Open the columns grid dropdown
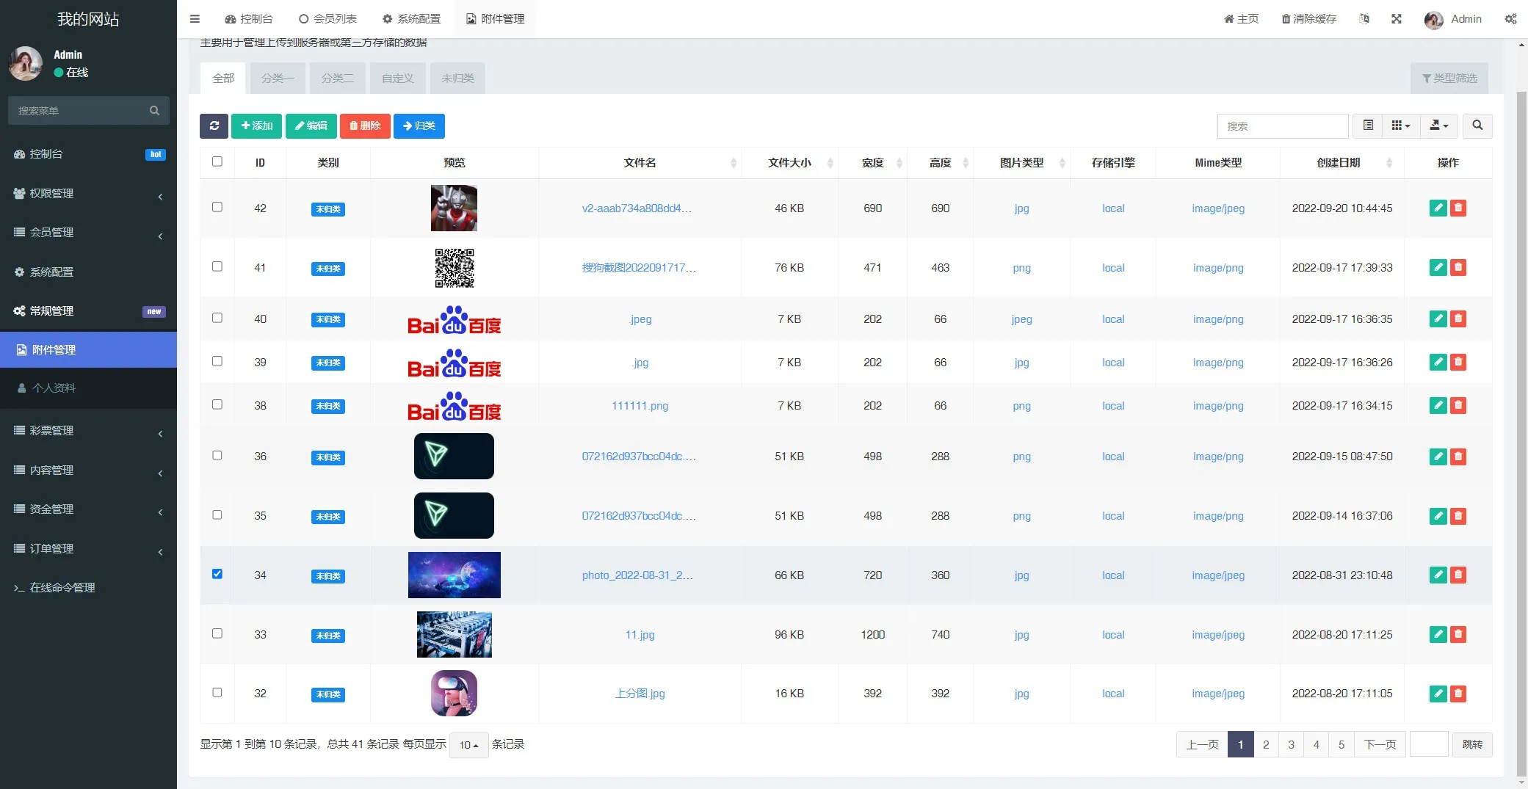1528x789 pixels. tap(1400, 126)
